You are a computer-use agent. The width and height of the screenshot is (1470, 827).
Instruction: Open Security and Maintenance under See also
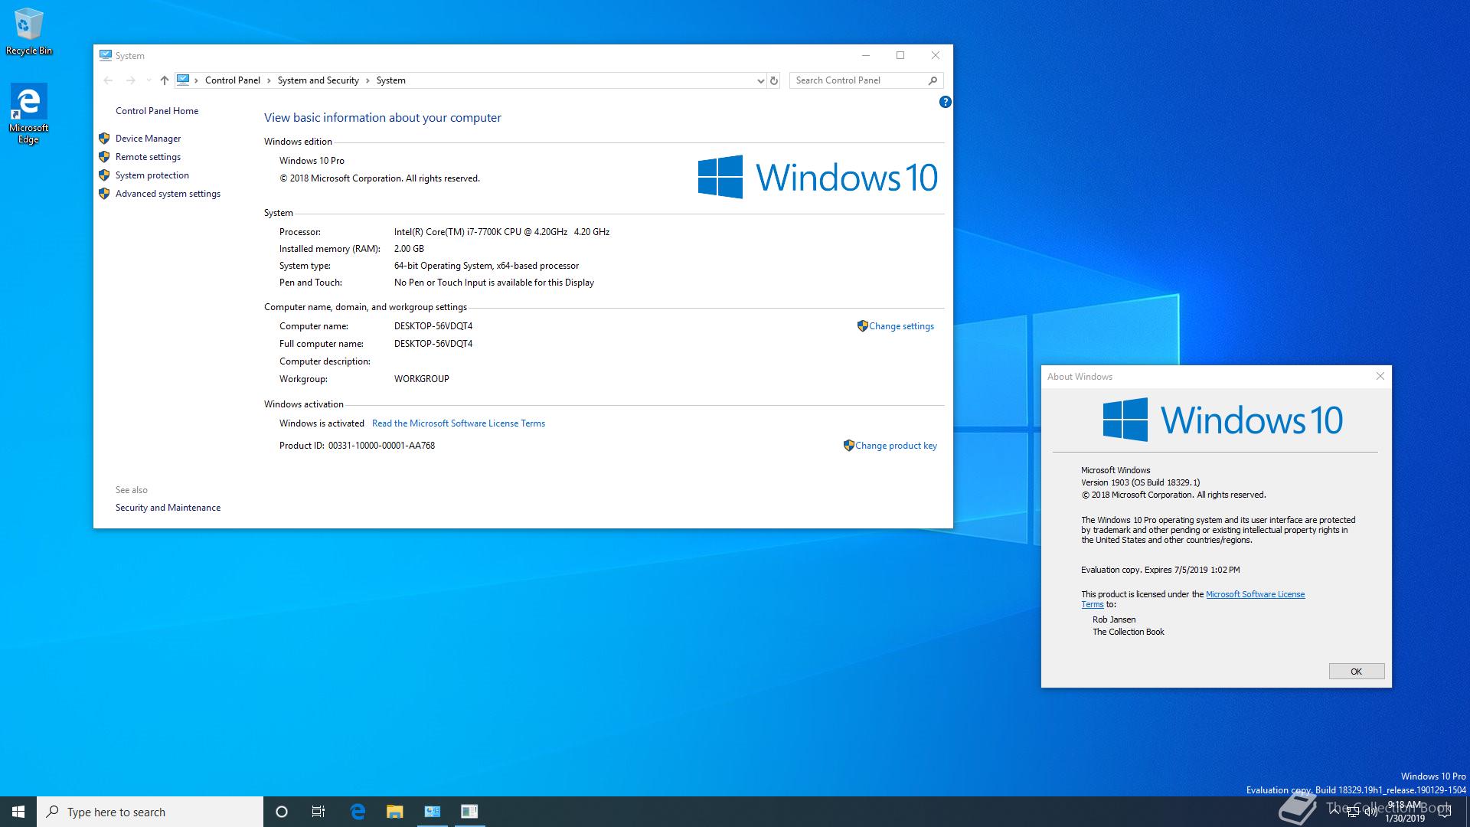click(168, 508)
